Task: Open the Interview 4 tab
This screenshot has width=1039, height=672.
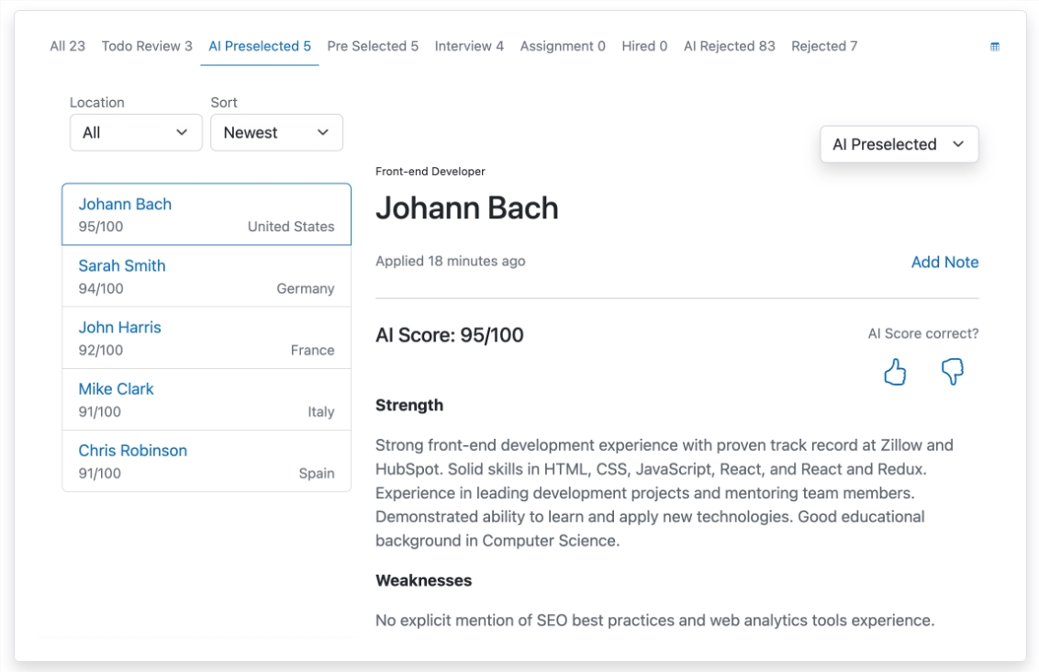Action: point(469,46)
